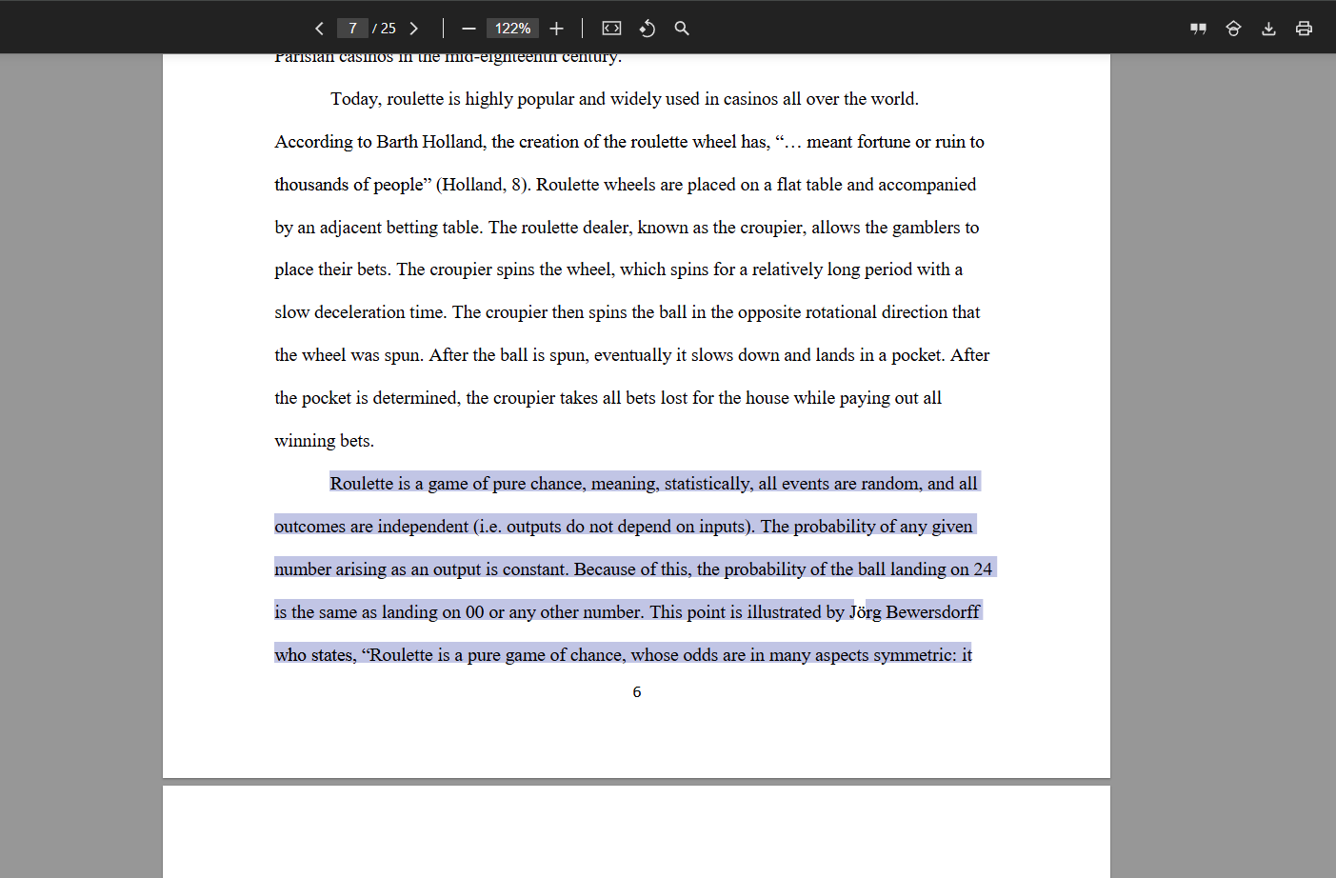Toggle fit to width view

pyautogui.click(x=611, y=29)
